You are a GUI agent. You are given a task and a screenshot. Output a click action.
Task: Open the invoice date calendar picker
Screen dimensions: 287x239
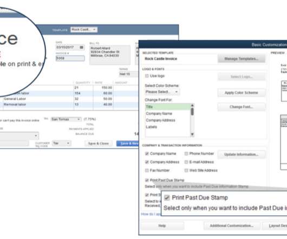tap(82, 48)
